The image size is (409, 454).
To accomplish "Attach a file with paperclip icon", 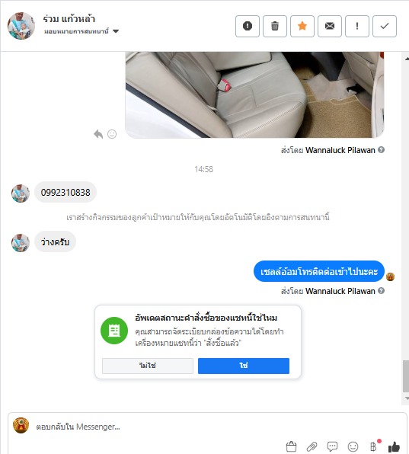I will click(x=312, y=446).
